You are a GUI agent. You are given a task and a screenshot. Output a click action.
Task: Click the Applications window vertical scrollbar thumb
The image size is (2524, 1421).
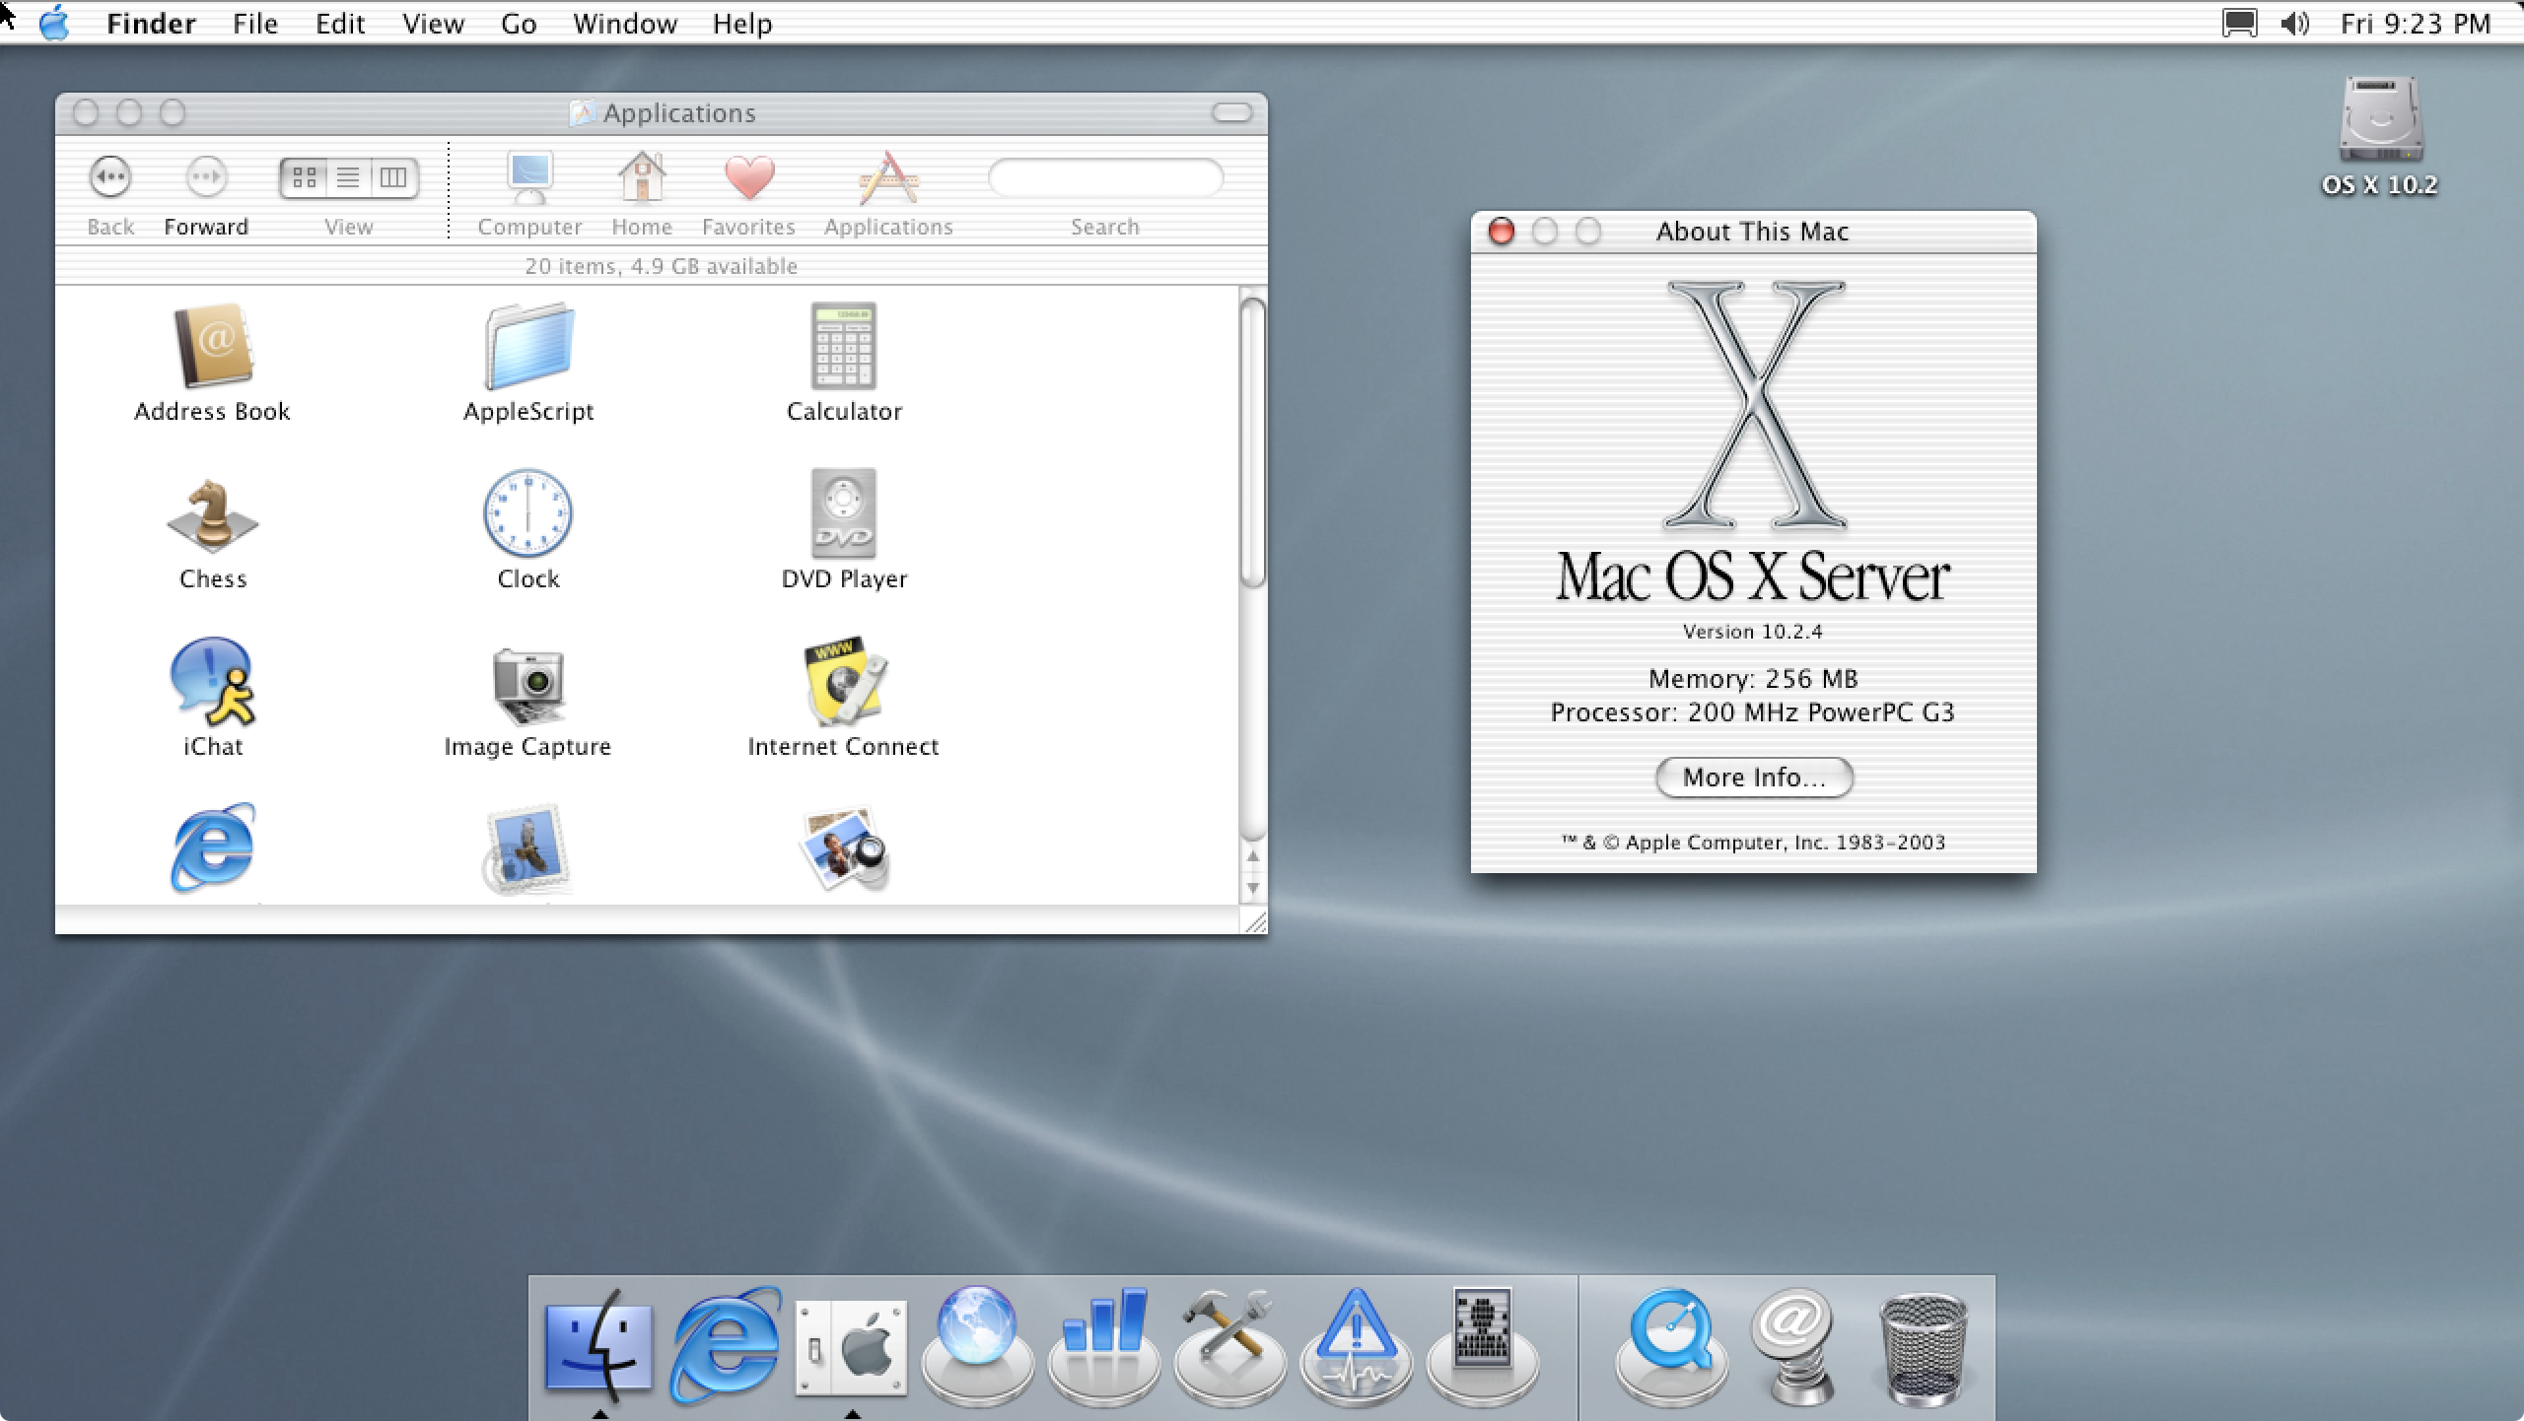click(x=1252, y=441)
